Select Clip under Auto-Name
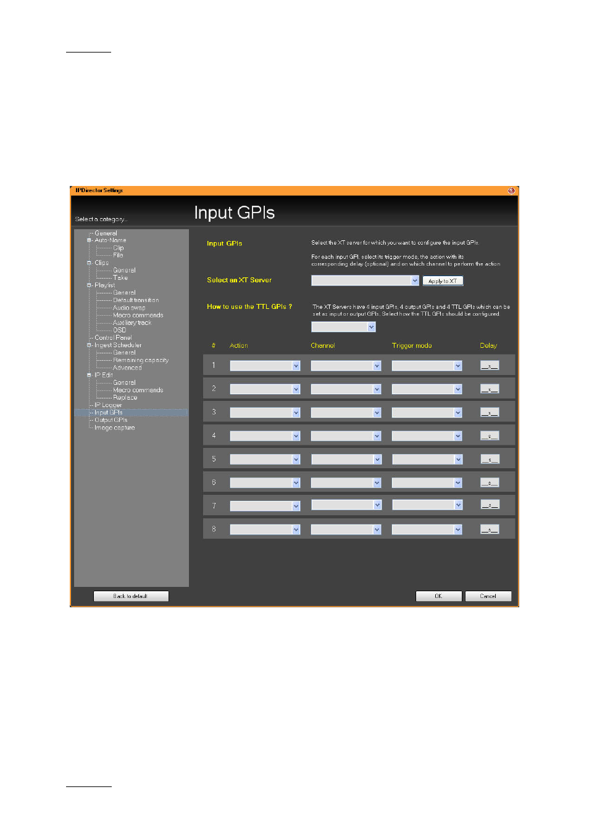Image resolution: width=589 pixels, height=834 pixels. click(x=118, y=248)
